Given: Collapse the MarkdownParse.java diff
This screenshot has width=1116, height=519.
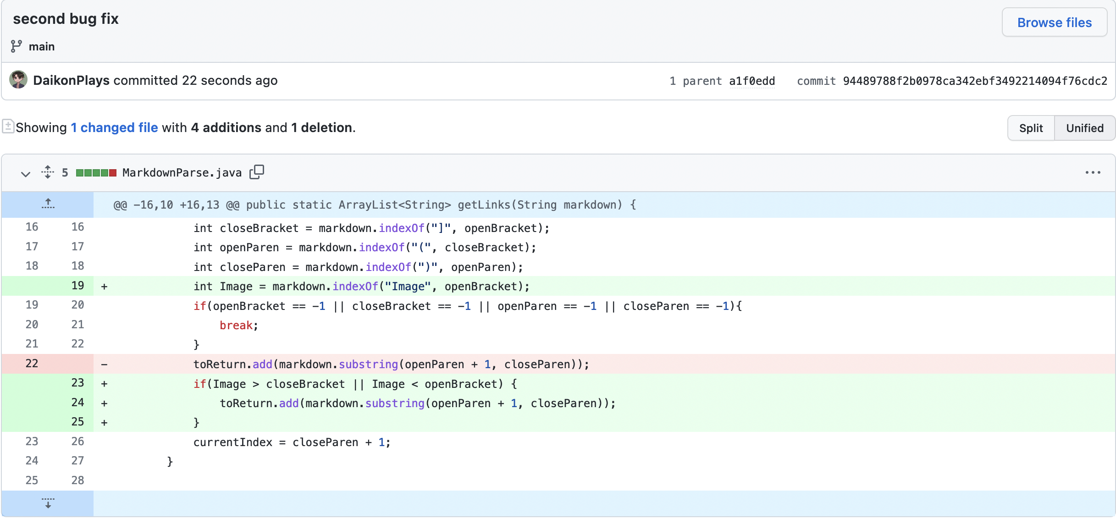Looking at the screenshot, I should click(26, 173).
